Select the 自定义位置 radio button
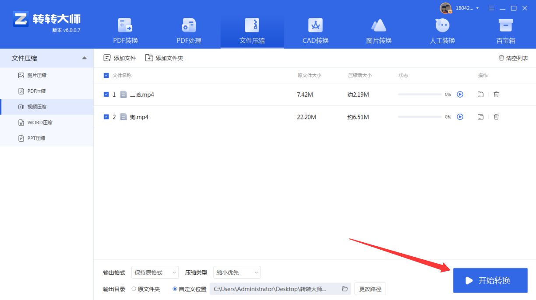This screenshot has width=536, height=300. [x=175, y=289]
